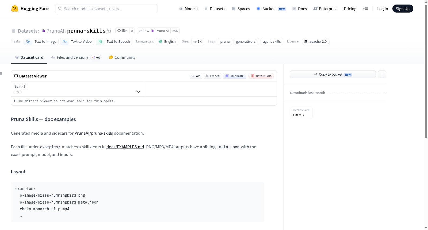Open the PrunaAI organization link in title

click(x=55, y=31)
